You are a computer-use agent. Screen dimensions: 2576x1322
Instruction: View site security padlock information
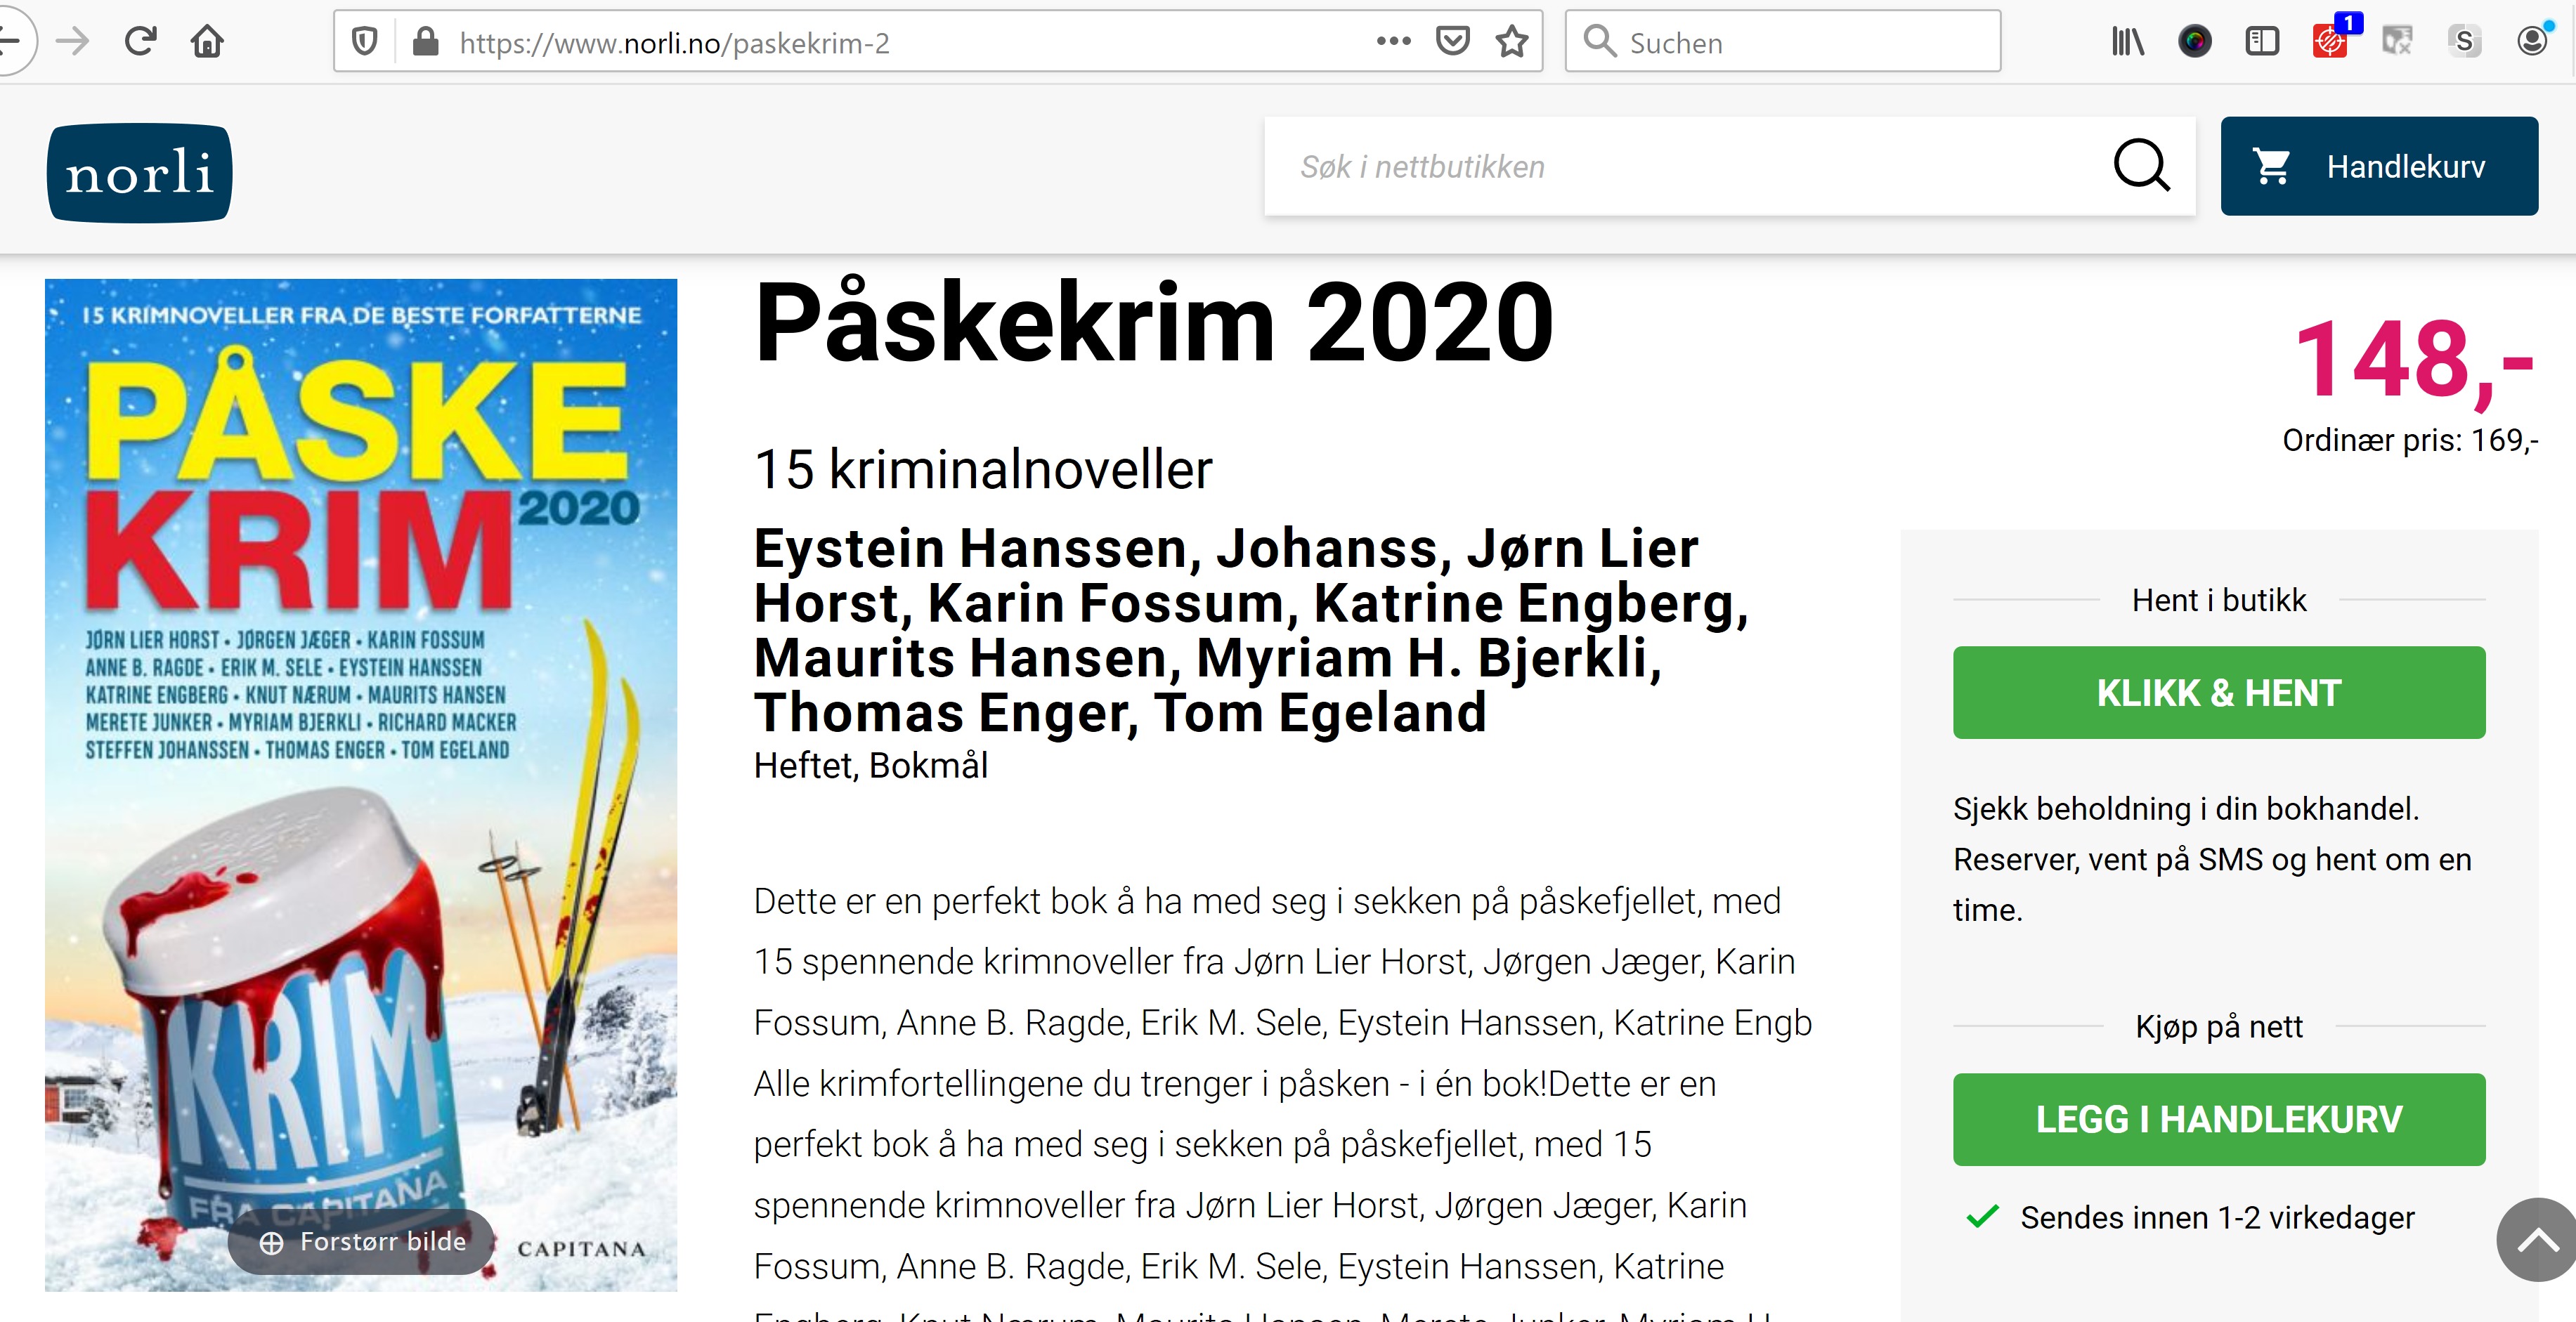(426, 42)
